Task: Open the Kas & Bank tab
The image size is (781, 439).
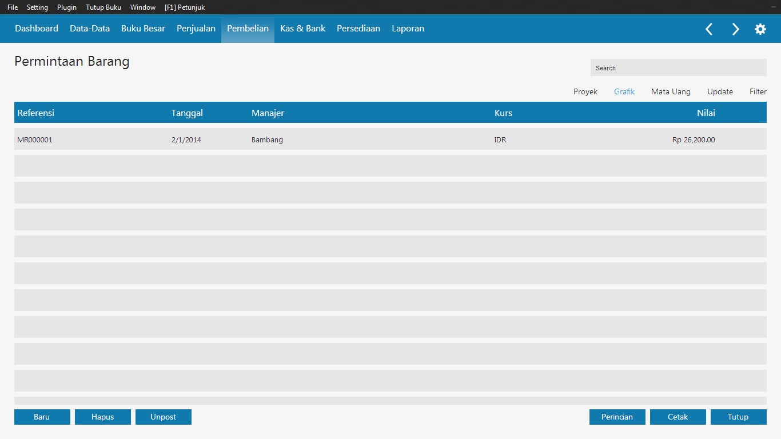Action: click(302, 29)
